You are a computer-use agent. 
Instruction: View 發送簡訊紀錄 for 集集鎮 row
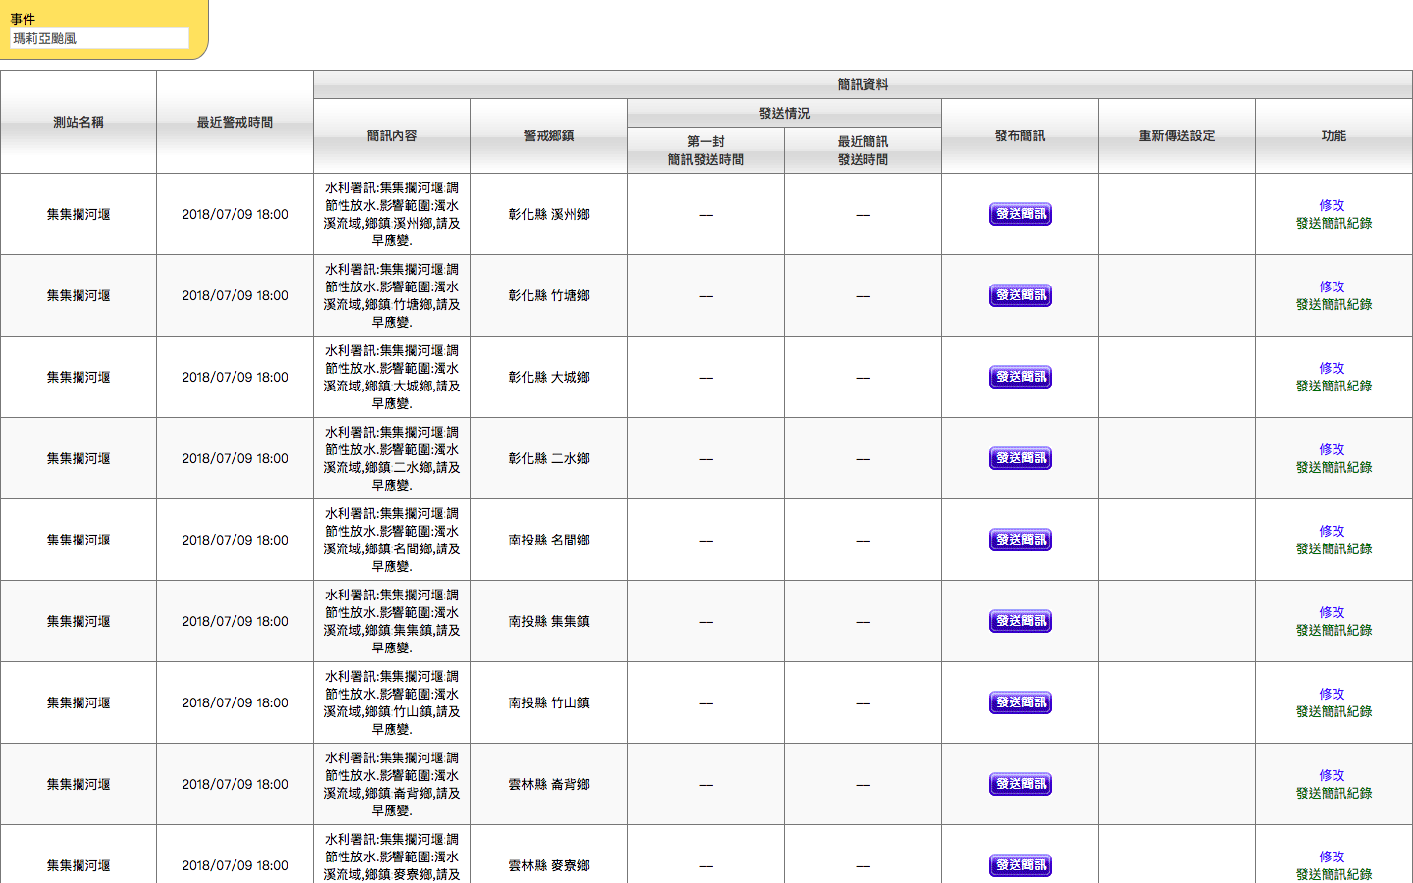pyautogui.click(x=1334, y=630)
